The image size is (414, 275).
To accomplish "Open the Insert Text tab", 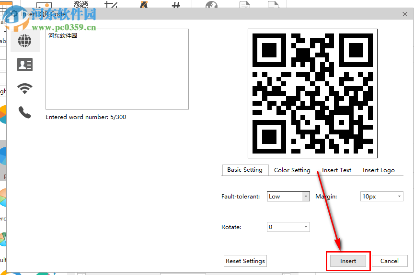I will [336, 170].
